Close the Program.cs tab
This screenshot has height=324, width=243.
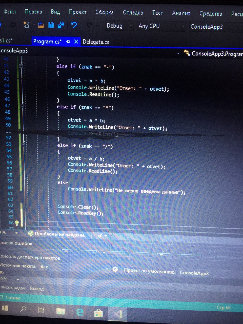(76, 42)
